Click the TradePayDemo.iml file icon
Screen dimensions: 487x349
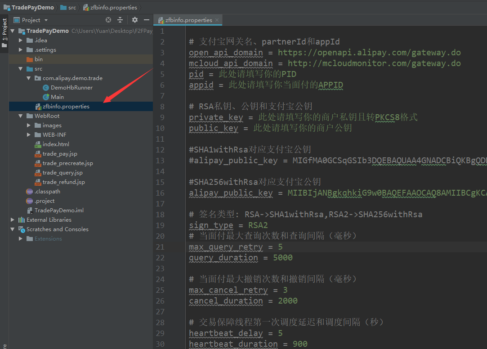[x=30, y=210]
